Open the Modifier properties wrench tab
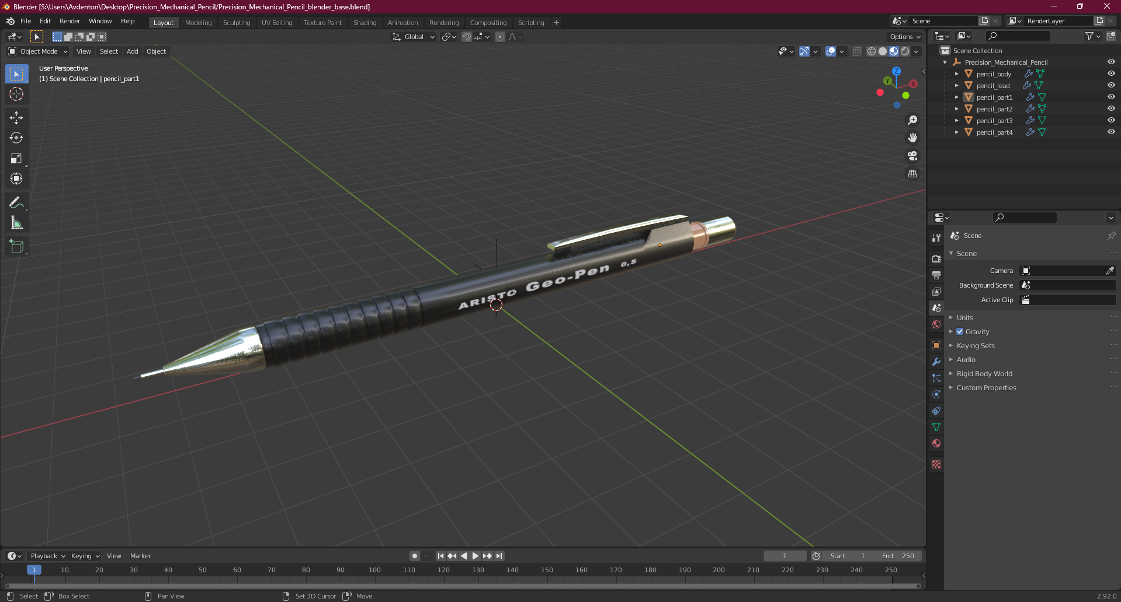This screenshot has width=1121, height=602. click(936, 362)
